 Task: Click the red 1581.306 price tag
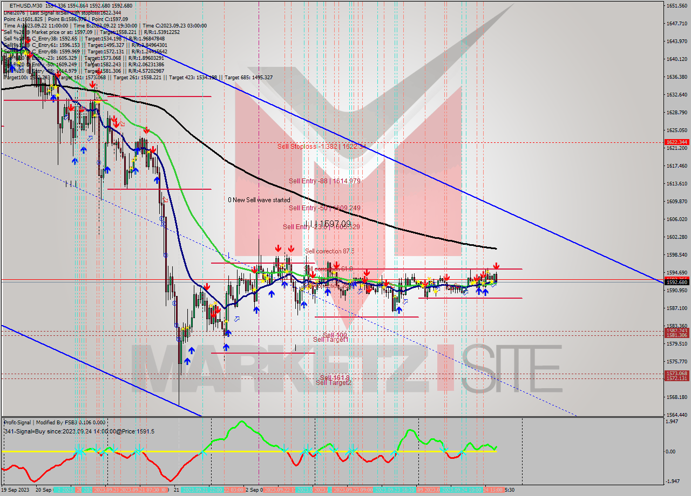tap(676, 335)
